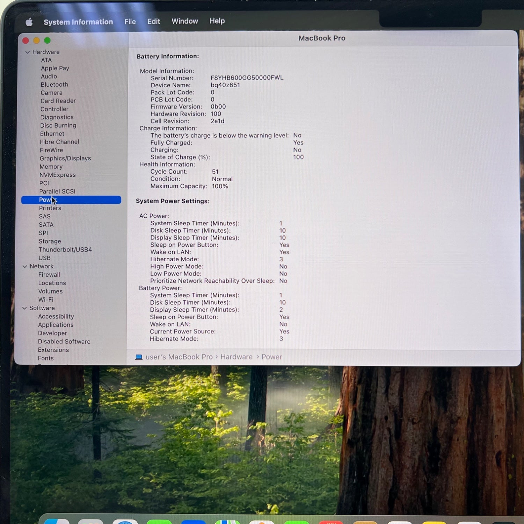Click the System Power Settings heading

(x=173, y=201)
